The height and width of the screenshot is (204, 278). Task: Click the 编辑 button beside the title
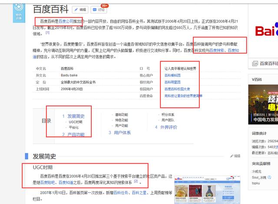click(x=80, y=10)
